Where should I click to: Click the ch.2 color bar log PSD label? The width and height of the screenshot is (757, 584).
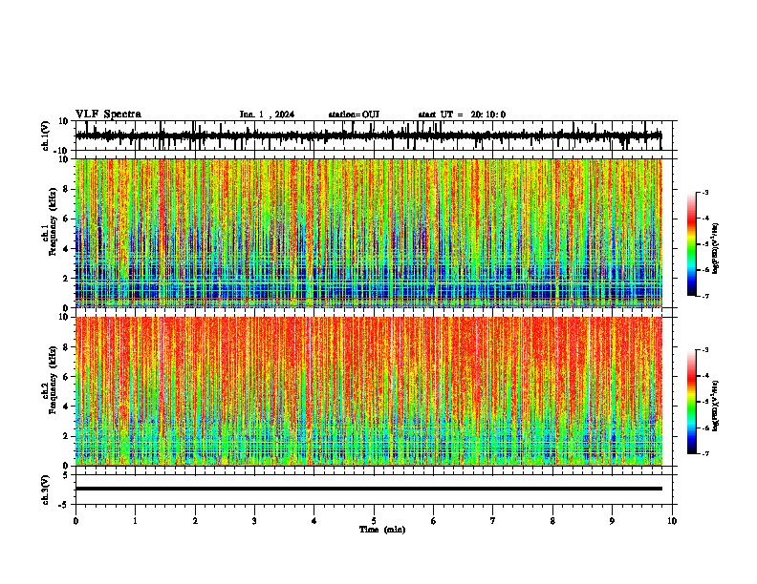716,406
